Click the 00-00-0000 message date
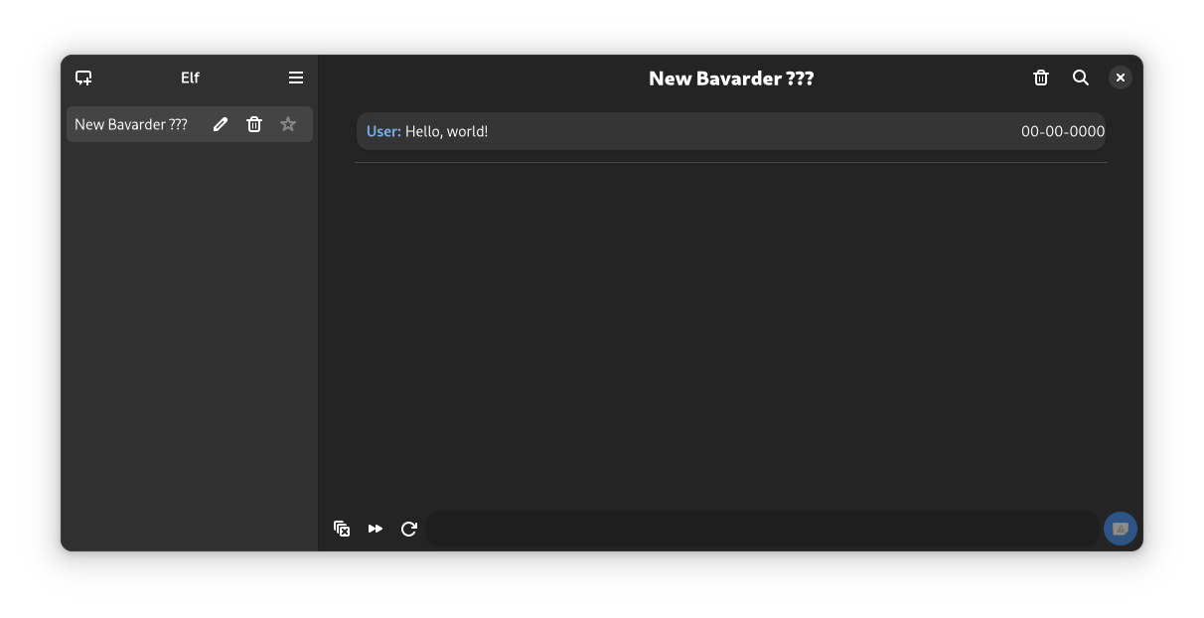The width and height of the screenshot is (1204, 618). pos(1063,131)
